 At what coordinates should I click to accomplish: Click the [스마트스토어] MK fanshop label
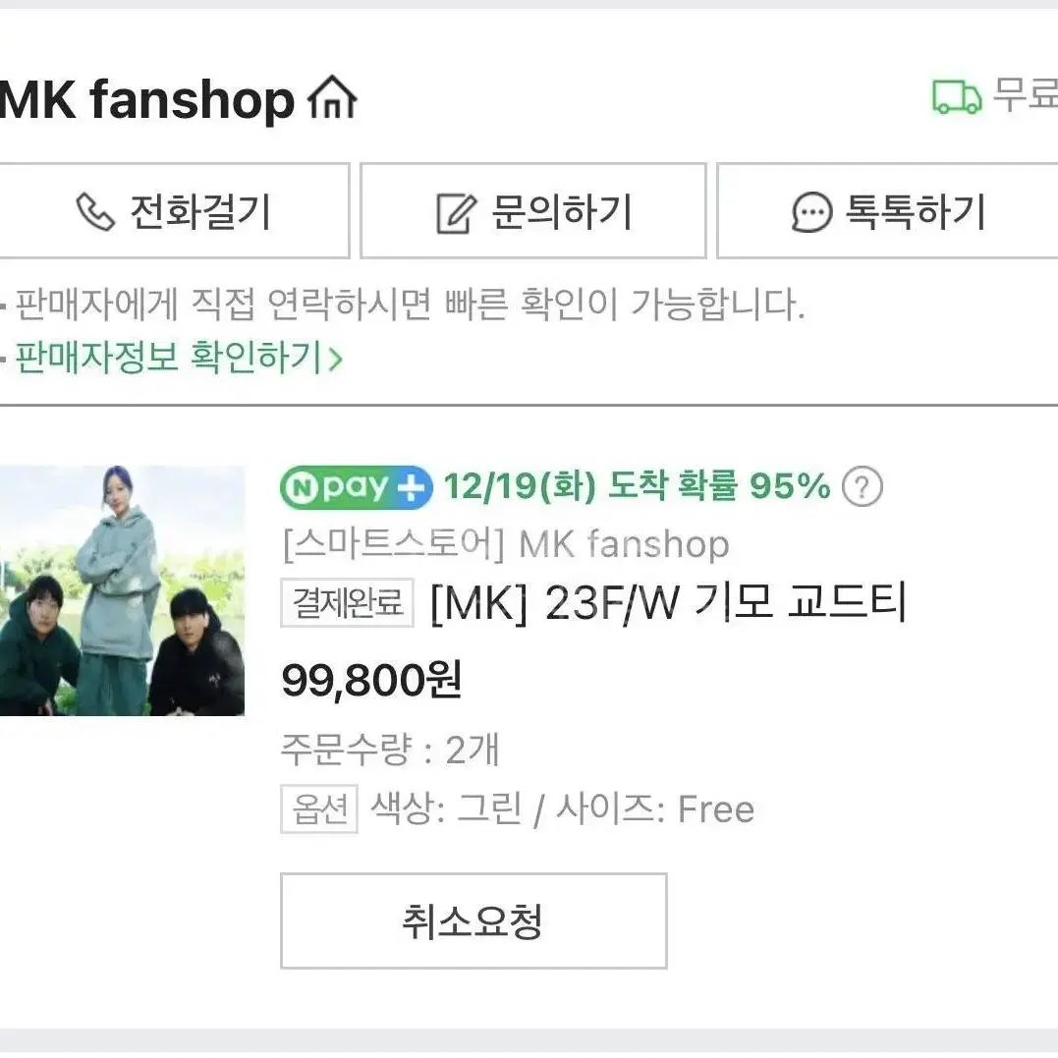[x=506, y=544]
